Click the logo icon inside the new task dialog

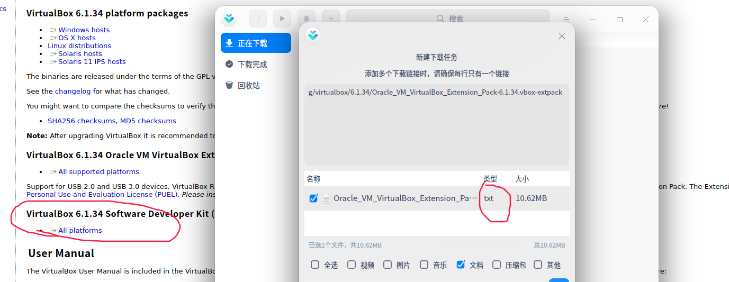point(313,35)
